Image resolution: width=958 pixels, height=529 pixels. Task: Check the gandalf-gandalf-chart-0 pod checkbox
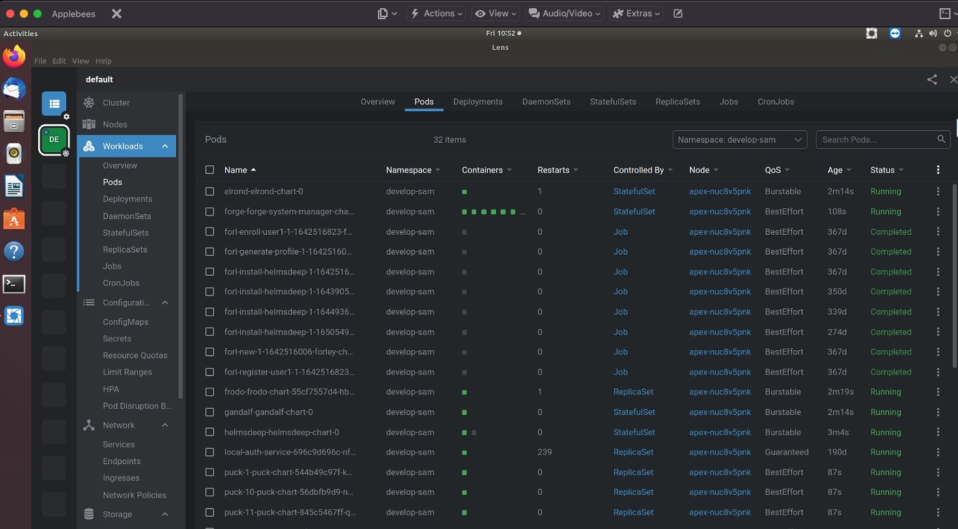click(209, 412)
